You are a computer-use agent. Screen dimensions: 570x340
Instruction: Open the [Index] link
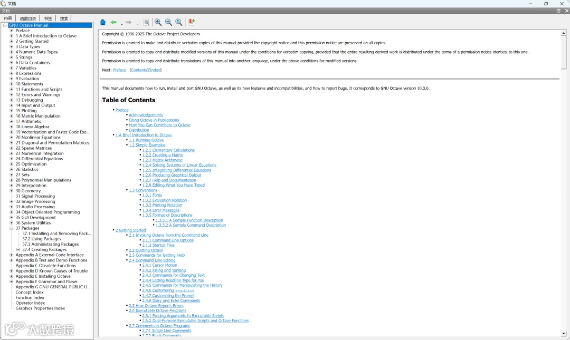[x=155, y=70]
